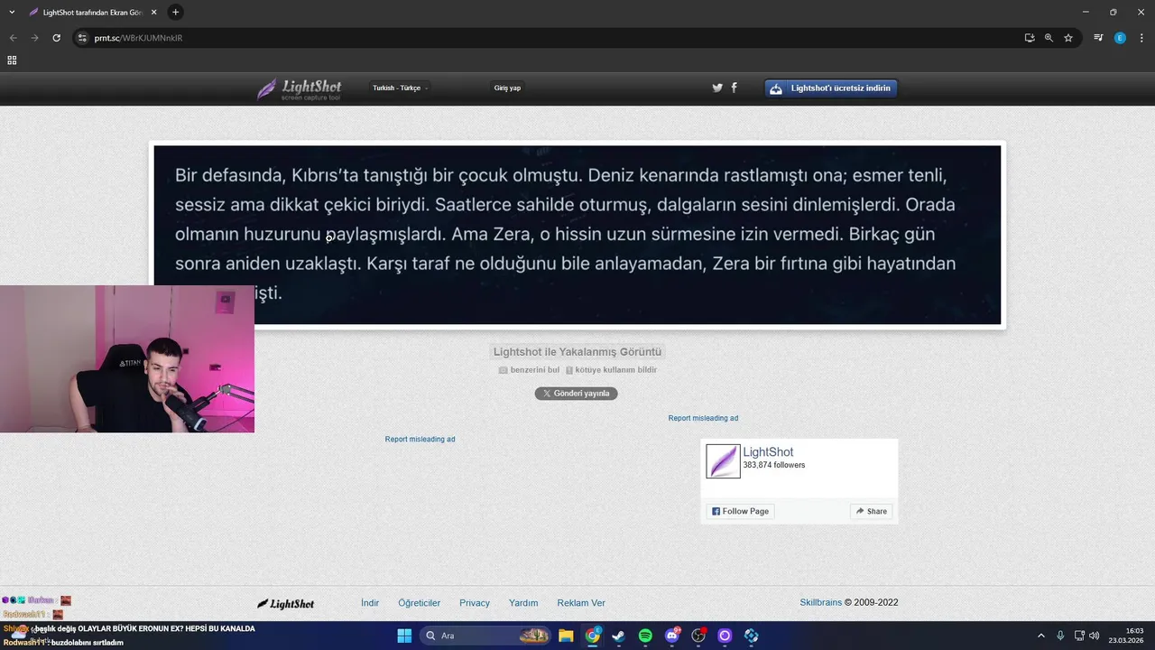The image size is (1155, 650).
Task: Click the captured screenshot image
Action: click(x=577, y=235)
